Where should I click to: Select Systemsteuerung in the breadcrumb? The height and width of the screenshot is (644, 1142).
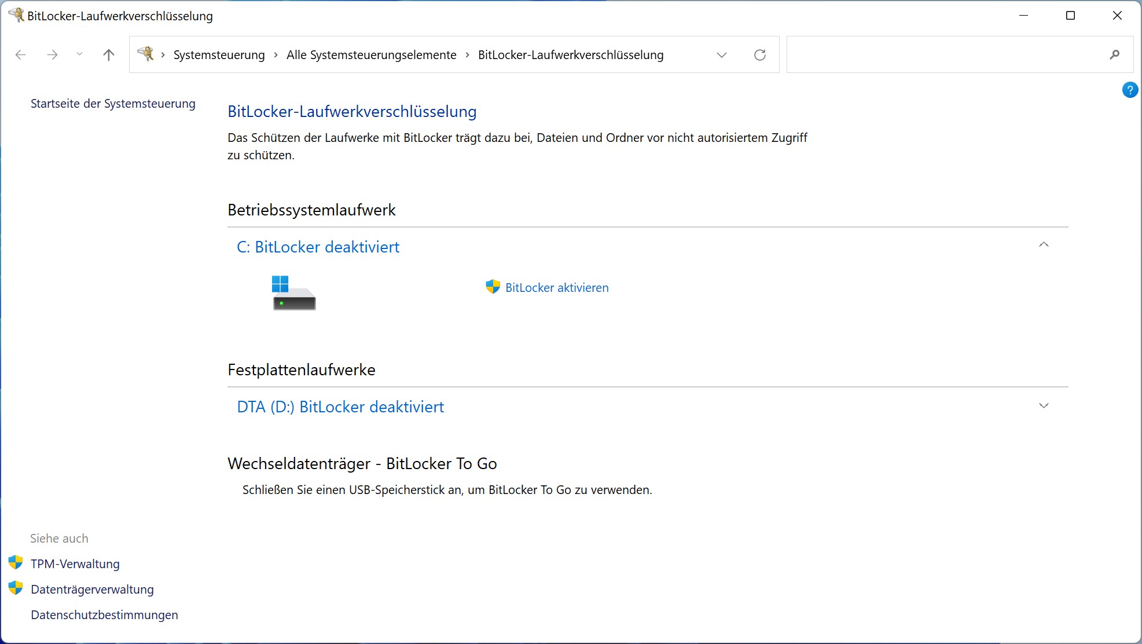tap(218, 54)
